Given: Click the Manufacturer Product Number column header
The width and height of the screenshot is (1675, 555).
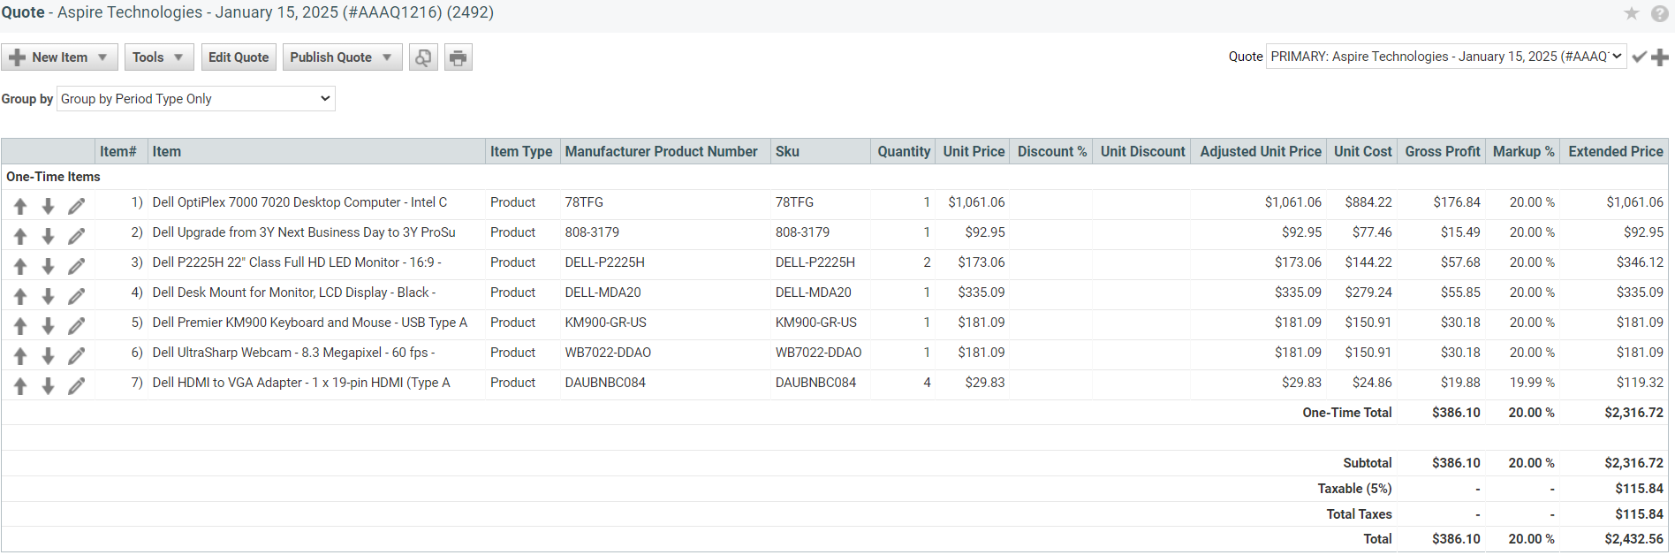Looking at the screenshot, I should 661,151.
